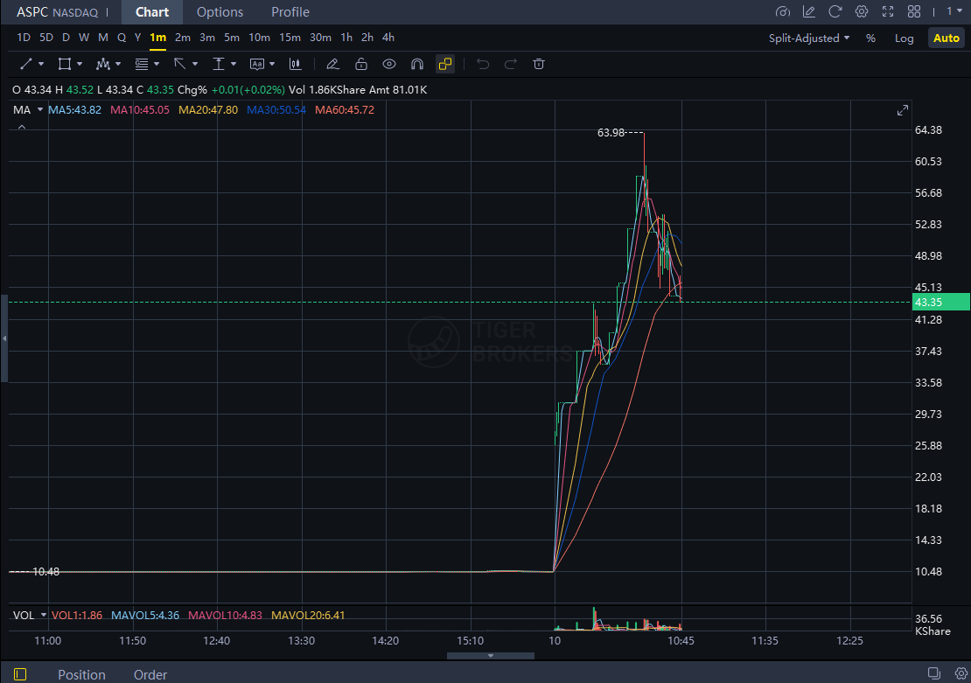Toggle the Log scale option
This screenshot has width=971, height=683.
click(x=905, y=38)
